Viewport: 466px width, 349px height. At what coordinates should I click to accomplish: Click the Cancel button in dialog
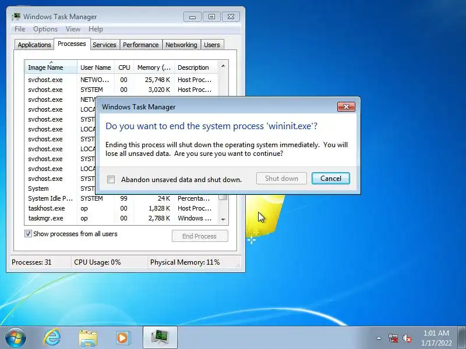(331, 179)
